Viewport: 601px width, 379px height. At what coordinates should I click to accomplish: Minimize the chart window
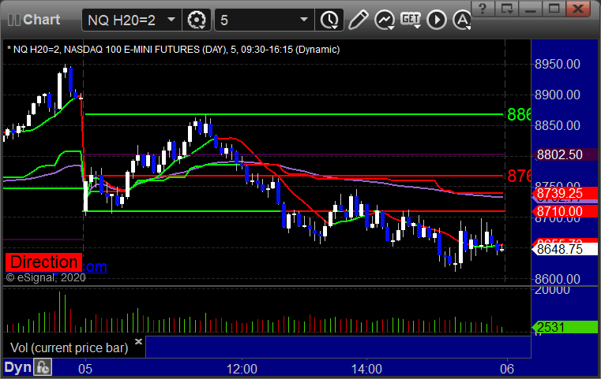(x=530, y=8)
